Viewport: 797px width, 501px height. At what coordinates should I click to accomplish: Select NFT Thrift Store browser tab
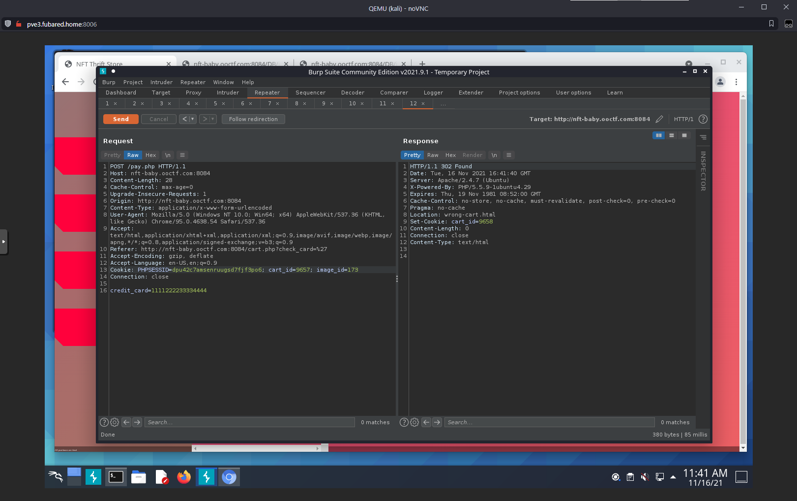[x=116, y=64]
